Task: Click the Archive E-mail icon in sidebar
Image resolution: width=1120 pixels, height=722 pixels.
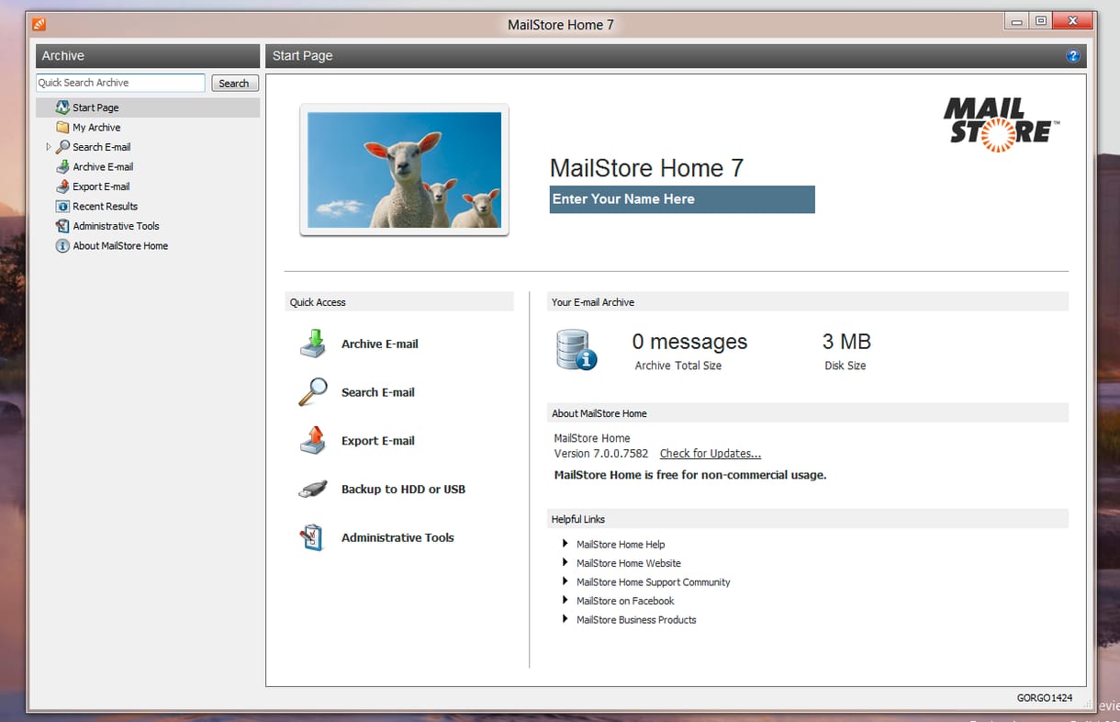Action: coord(62,167)
